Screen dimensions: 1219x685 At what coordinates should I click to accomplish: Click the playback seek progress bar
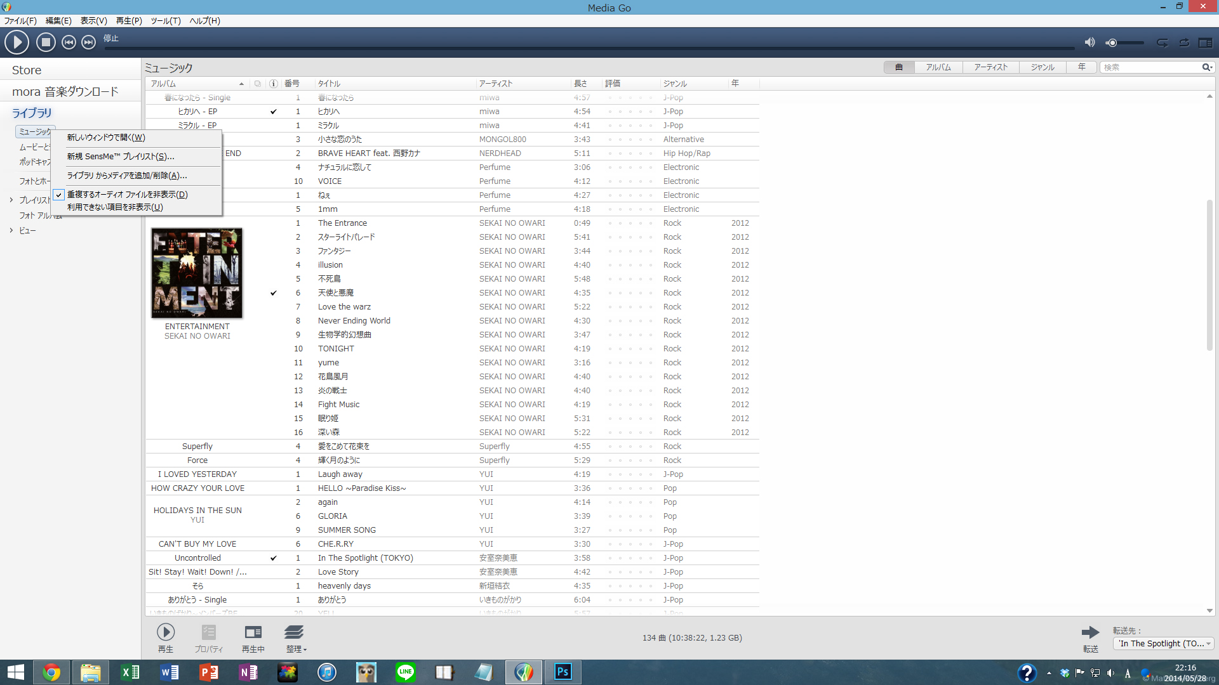(x=589, y=48)
